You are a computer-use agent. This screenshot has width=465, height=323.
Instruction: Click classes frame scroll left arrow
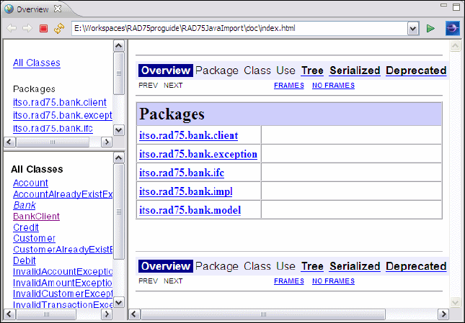pos(9,314)
